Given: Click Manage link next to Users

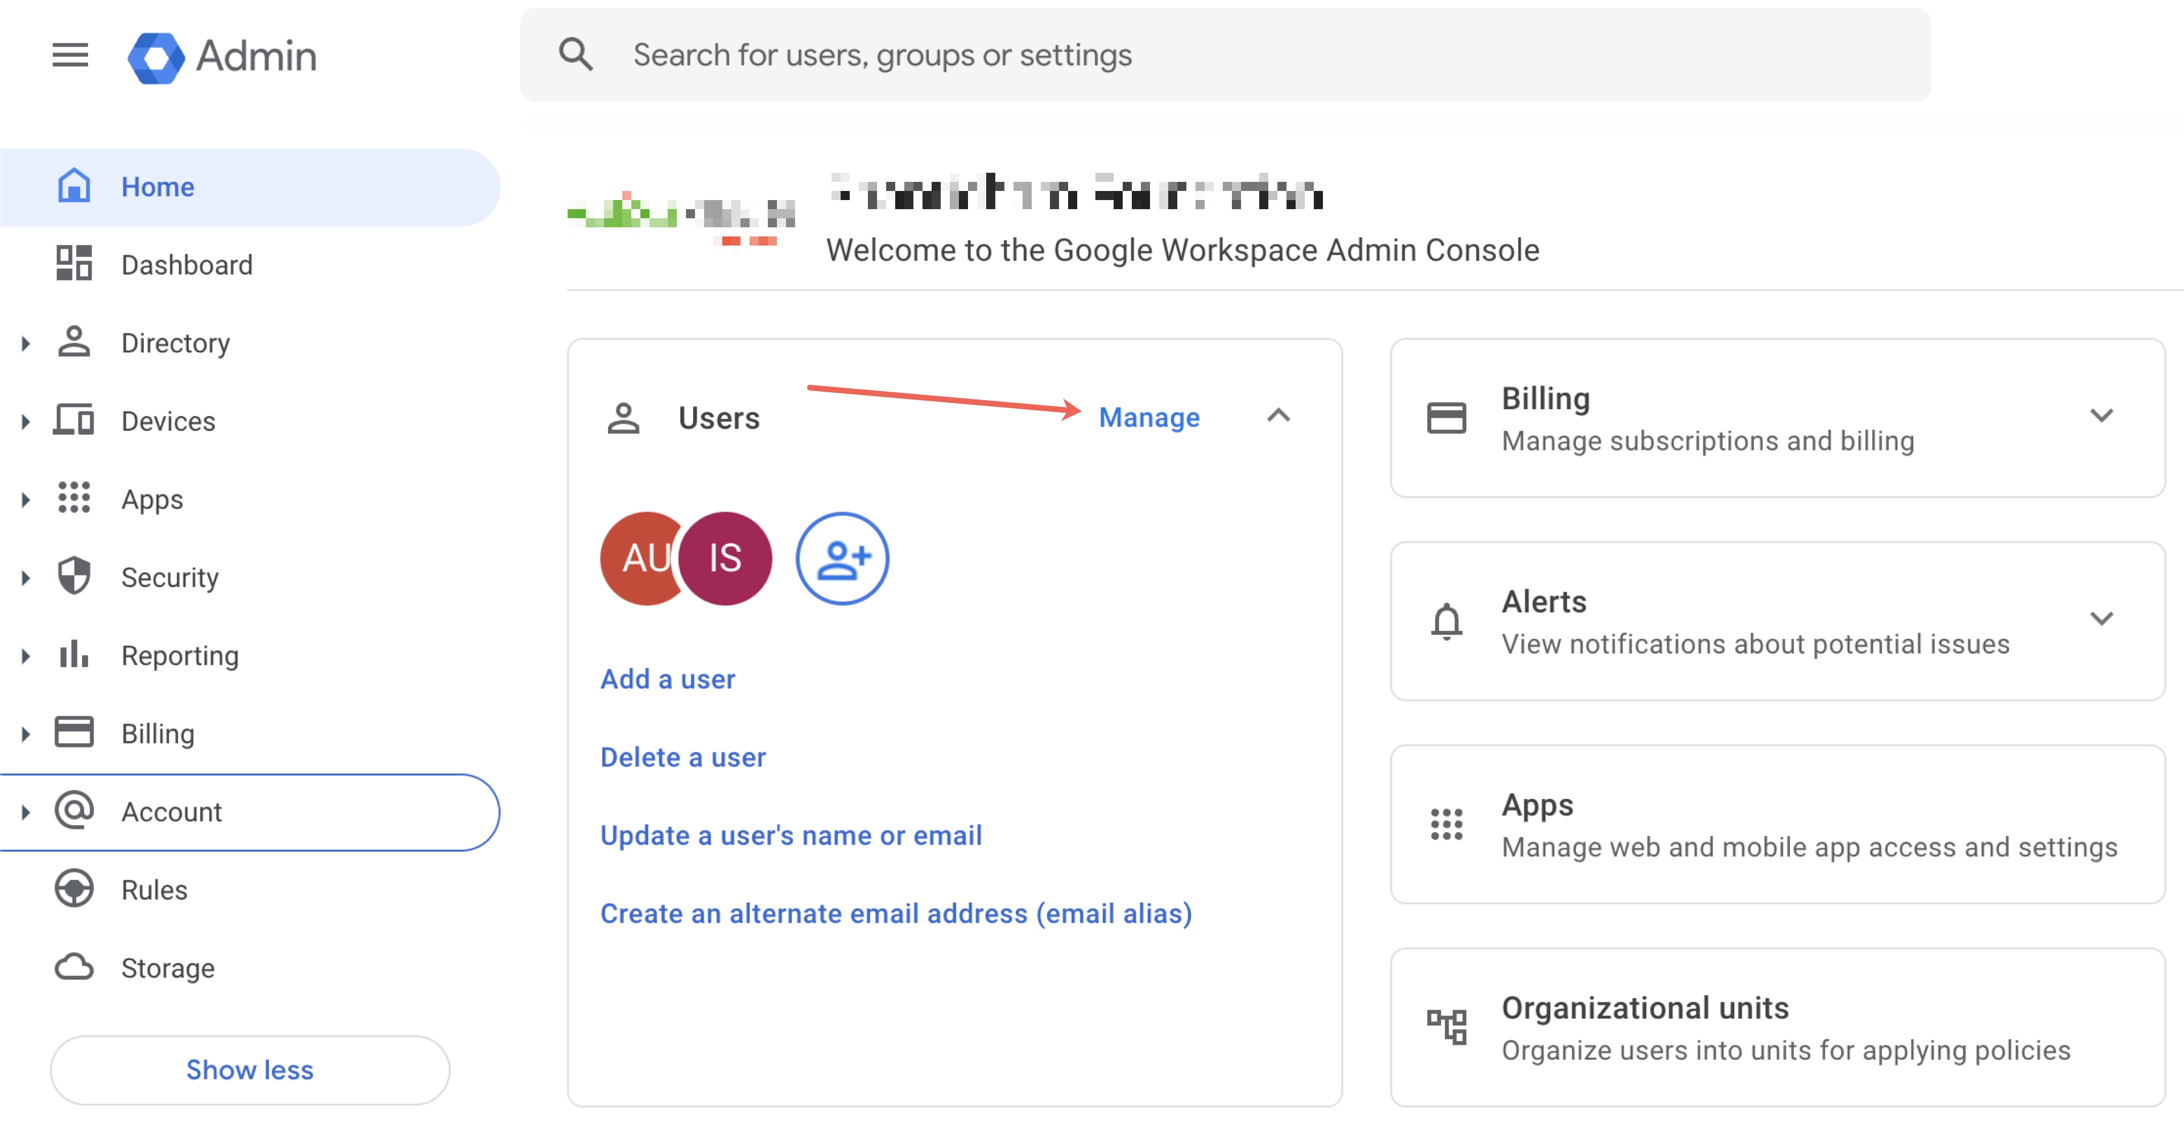Looking at the screenshot, I should click(x=1148, y=417).
